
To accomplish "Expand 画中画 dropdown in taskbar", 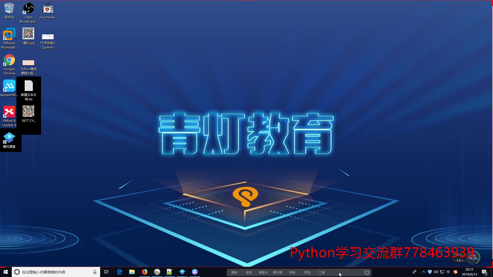I will click(277, 272).
